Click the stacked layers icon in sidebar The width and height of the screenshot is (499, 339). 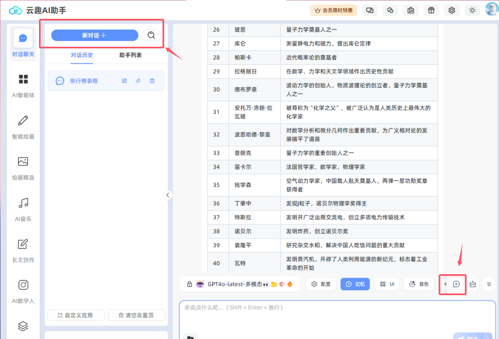point(23,326)
